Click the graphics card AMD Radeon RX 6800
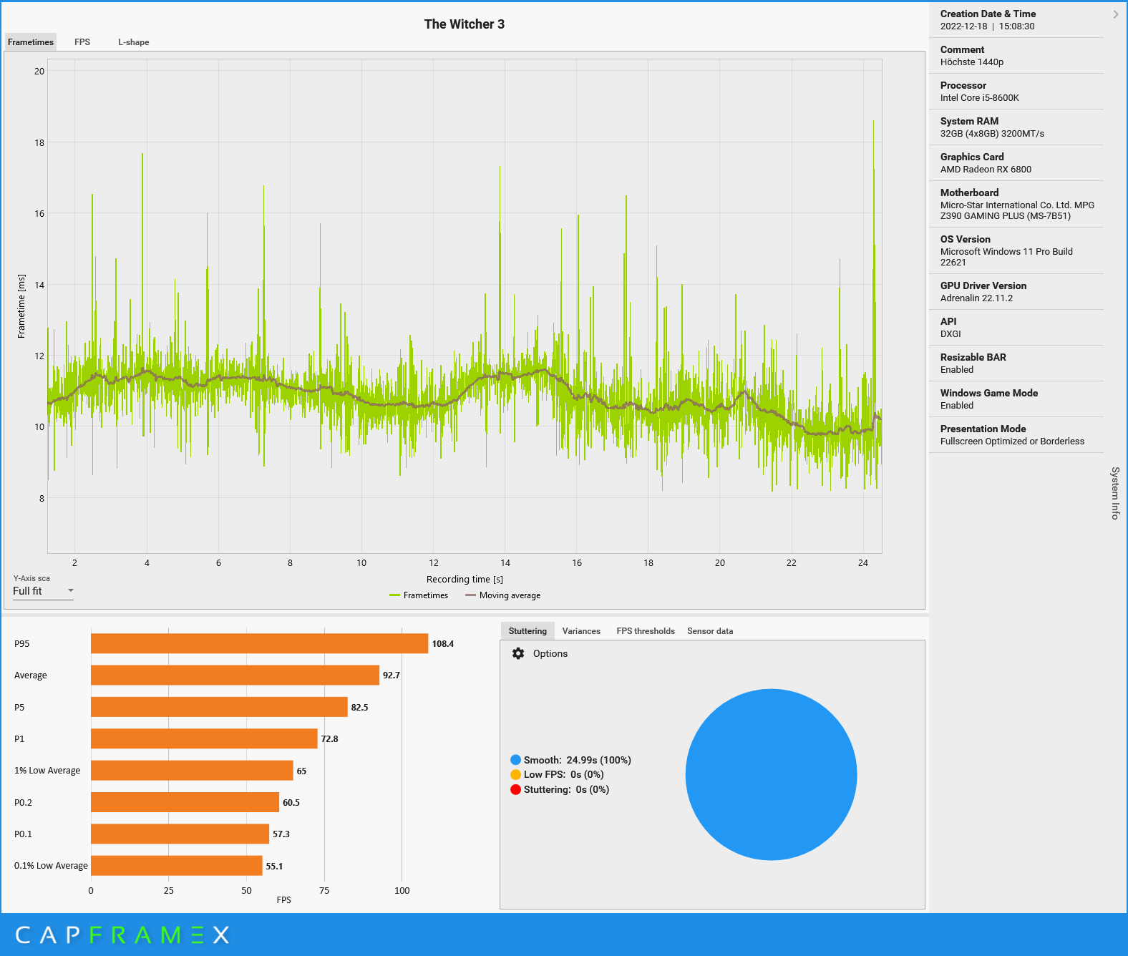Viewport: 1128px width, 956px height. coord(986,170)
